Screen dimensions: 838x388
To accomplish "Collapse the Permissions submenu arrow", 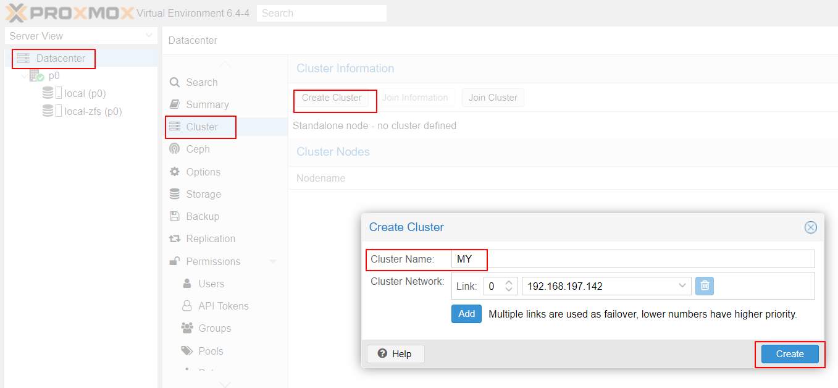I will click(273, 261).
